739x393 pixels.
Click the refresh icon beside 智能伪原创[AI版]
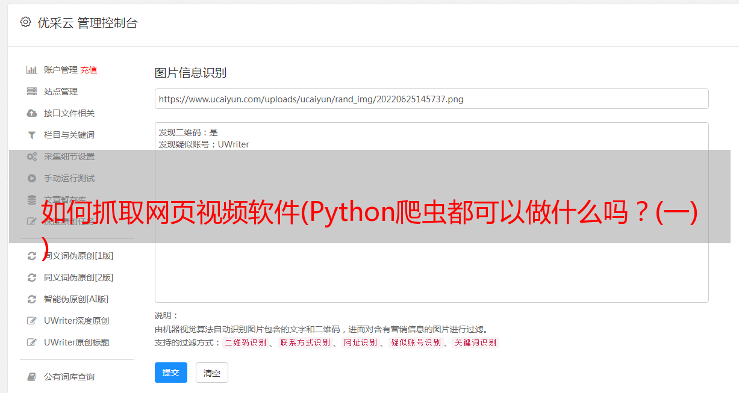tap(32, 299)
